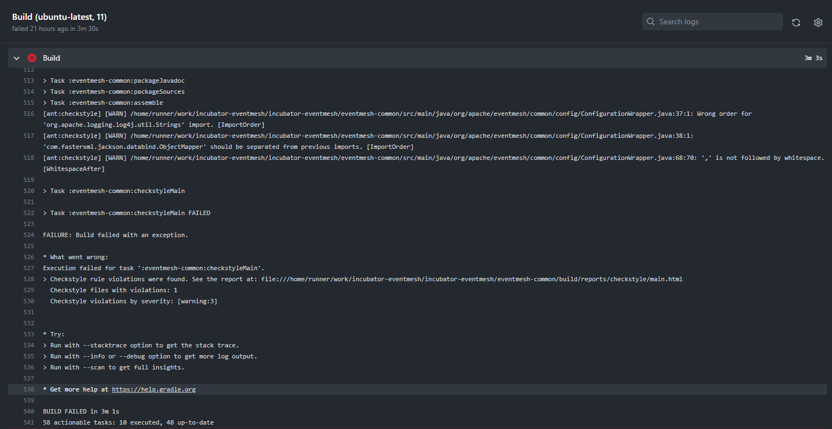The image size is (832, 429).
Task: Click 'Run with --scan' line
Action: pyautogui.click(x=114, y=367)
